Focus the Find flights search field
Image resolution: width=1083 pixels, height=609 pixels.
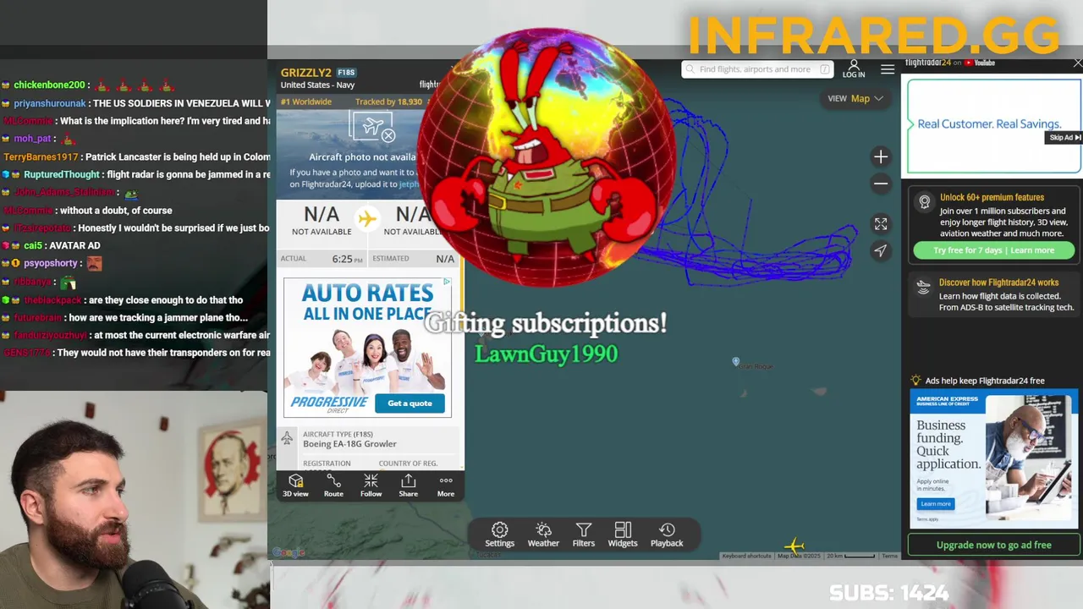coord(757,69)
